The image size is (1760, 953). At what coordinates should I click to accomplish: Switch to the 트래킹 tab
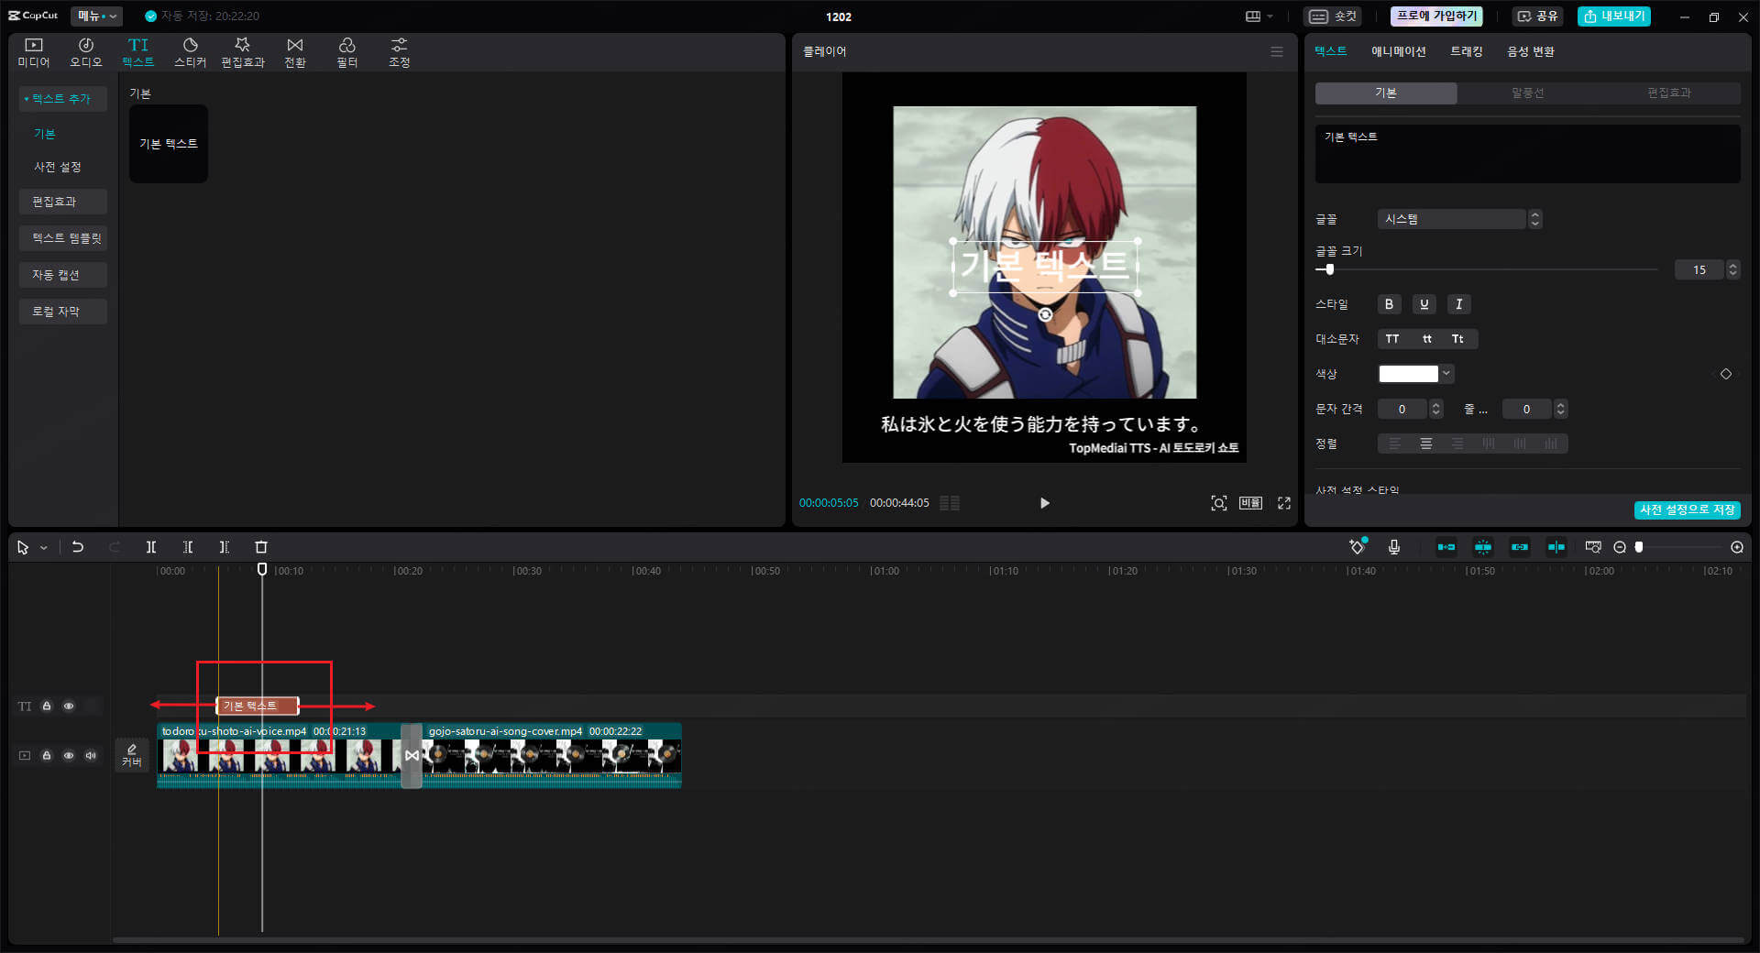[x=1466, y=51]
